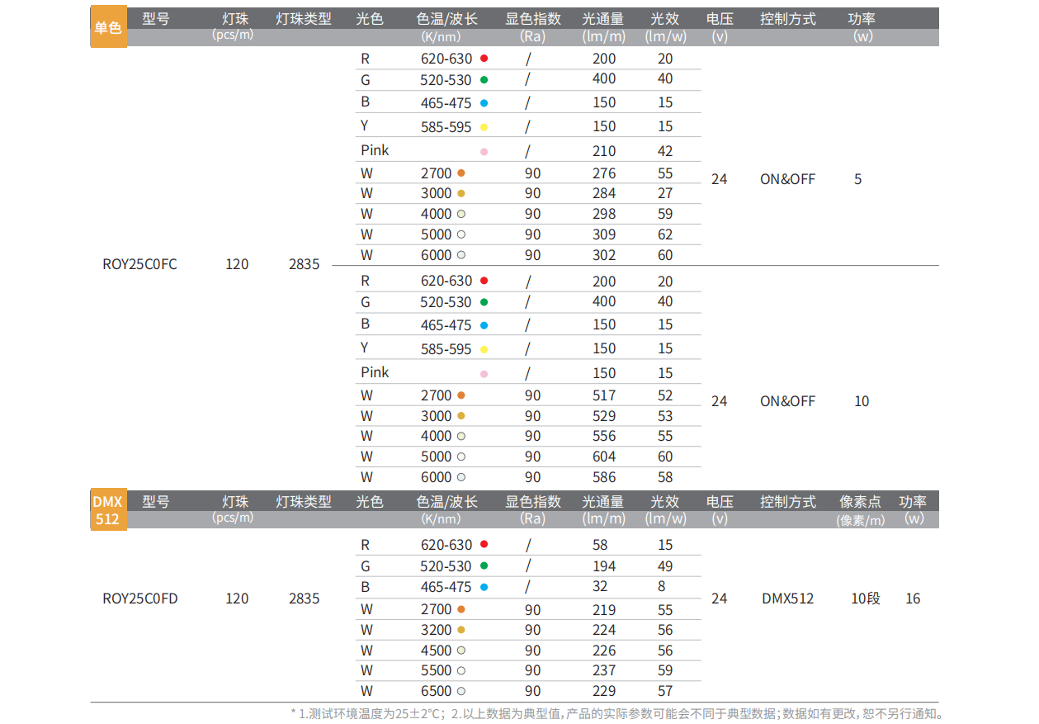Screen dimensions: 1039x724
Task: Click the orange 单色 section label
Action: 108,28
